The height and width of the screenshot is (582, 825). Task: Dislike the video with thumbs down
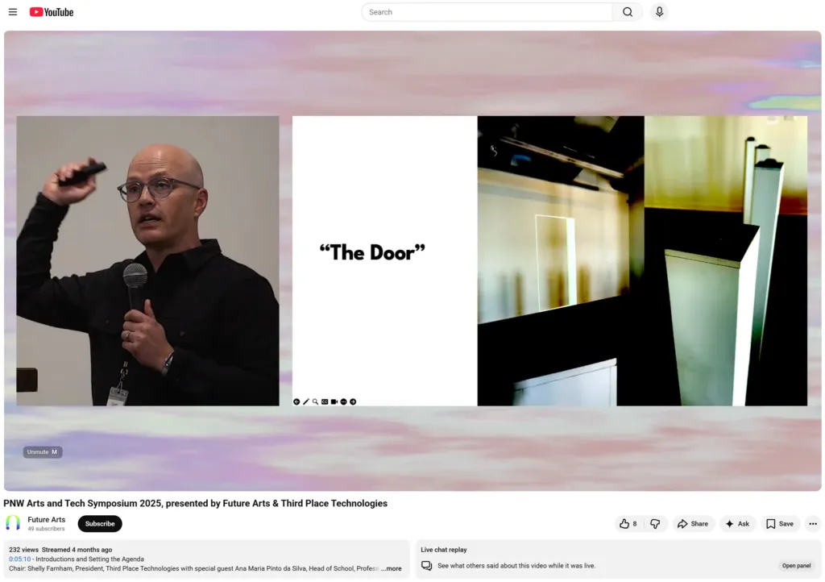[655, 524]
